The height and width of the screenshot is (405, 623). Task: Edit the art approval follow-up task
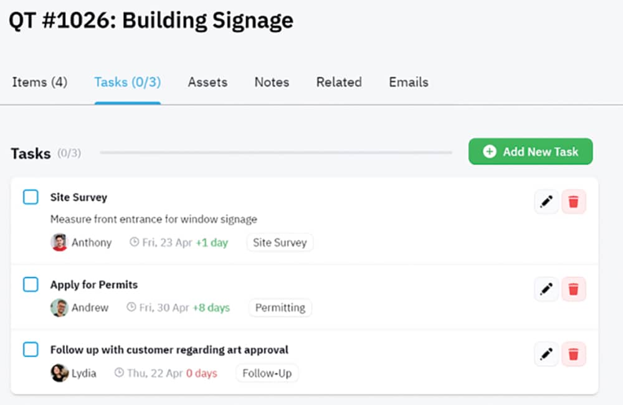tap(546, 354)
